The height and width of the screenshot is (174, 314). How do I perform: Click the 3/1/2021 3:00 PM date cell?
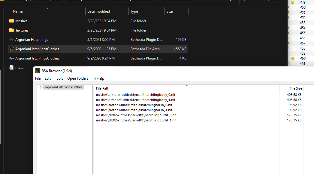click(101, 40)
